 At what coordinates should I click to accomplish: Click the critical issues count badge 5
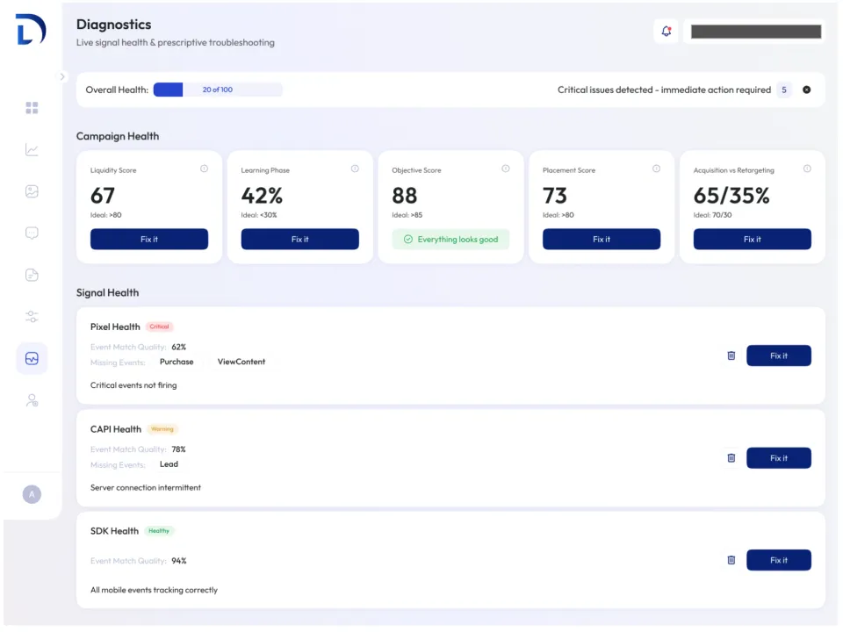[784, 90]
